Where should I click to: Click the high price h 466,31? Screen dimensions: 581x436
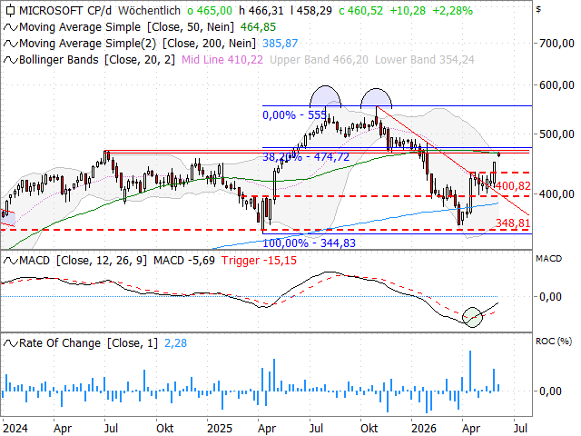tap(261, 11)
